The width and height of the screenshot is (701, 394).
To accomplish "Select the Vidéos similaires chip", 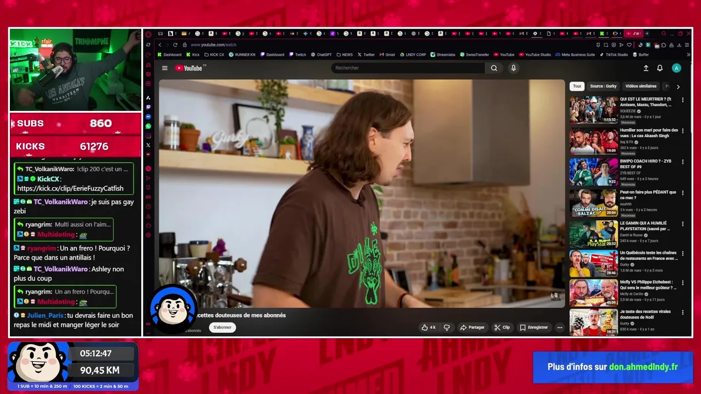I will pyautogui.click(x=641, y=86).
